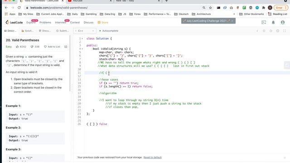Open a new browser tab
Screen dimensions: 290x163
(x=166, y=1)
